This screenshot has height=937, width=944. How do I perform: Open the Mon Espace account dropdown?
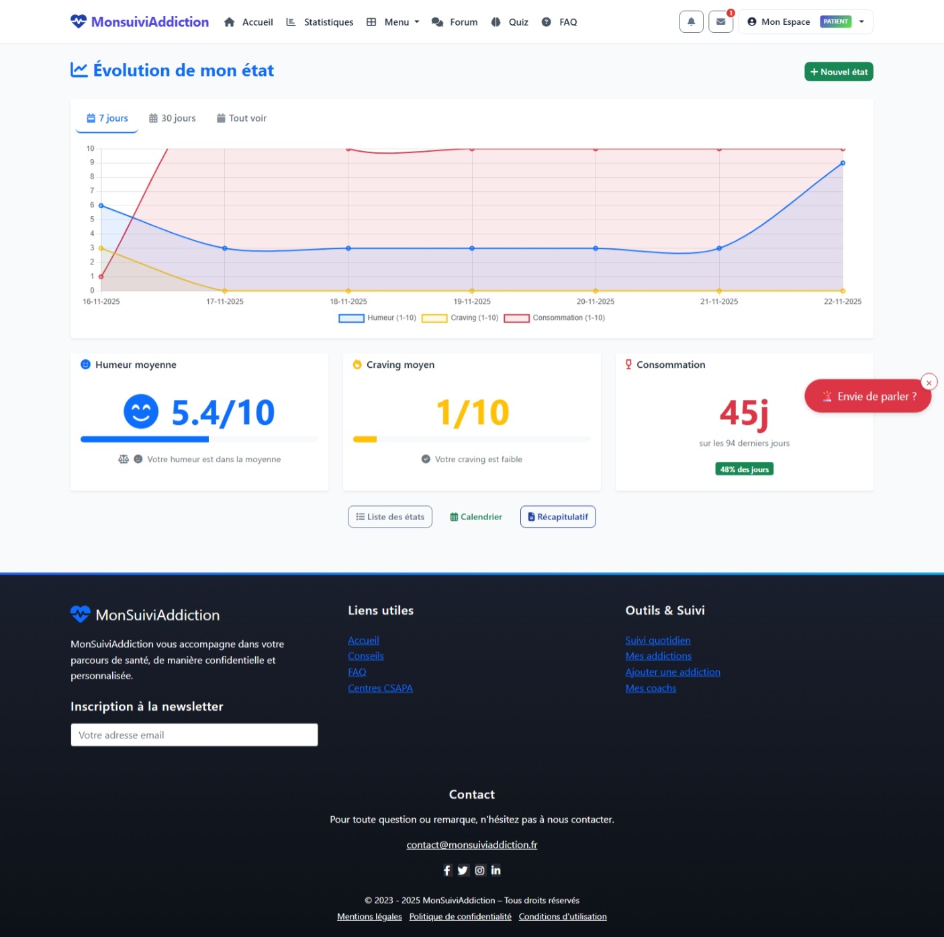pos(805,21)
